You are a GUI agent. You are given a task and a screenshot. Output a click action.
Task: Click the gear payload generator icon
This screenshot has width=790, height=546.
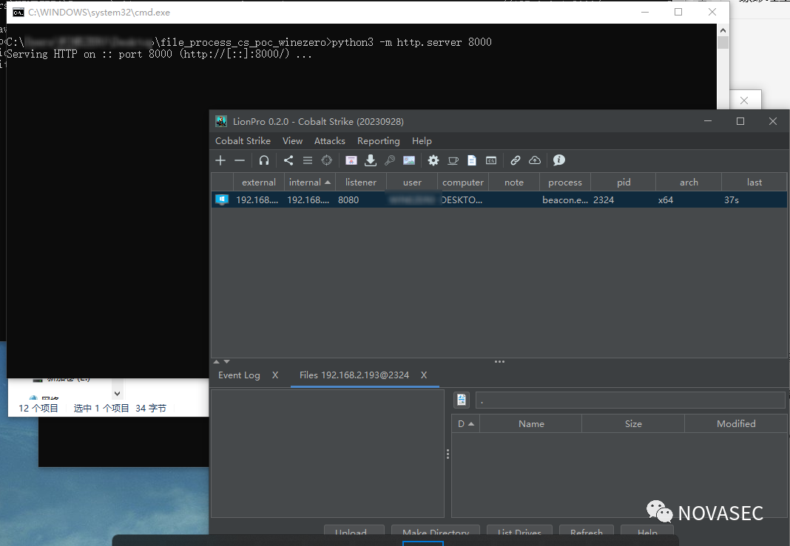click(x=433, y=160)
